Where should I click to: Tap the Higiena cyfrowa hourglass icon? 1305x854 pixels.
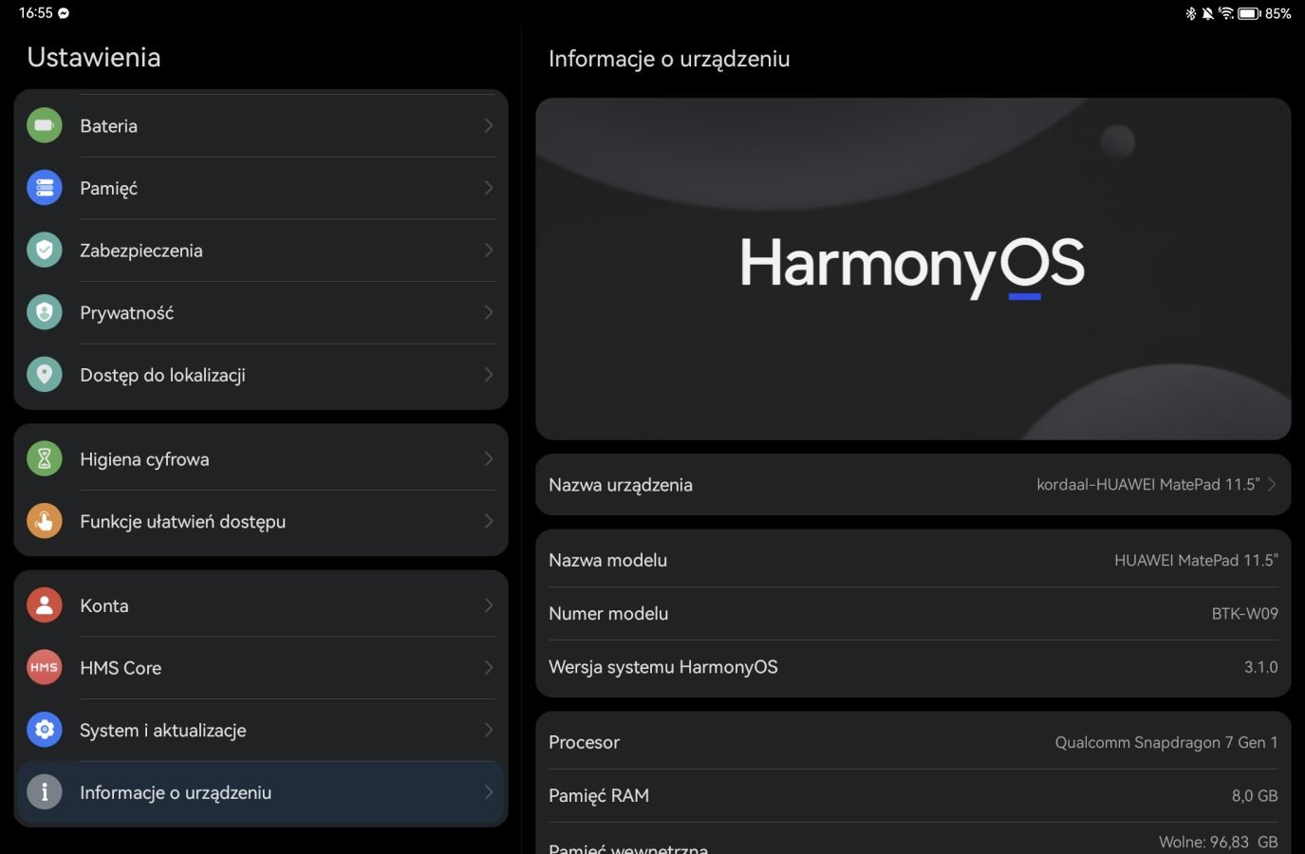point(45,459)
